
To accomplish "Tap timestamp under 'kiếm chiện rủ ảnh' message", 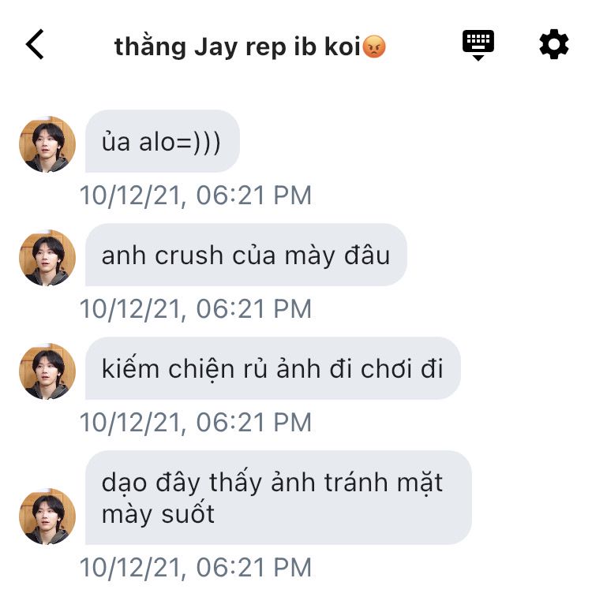I will click(196, 423).
